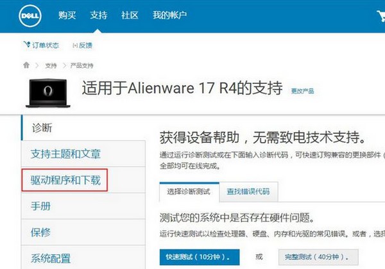Click the Alienware laptop product image

[x=48, y=93]
